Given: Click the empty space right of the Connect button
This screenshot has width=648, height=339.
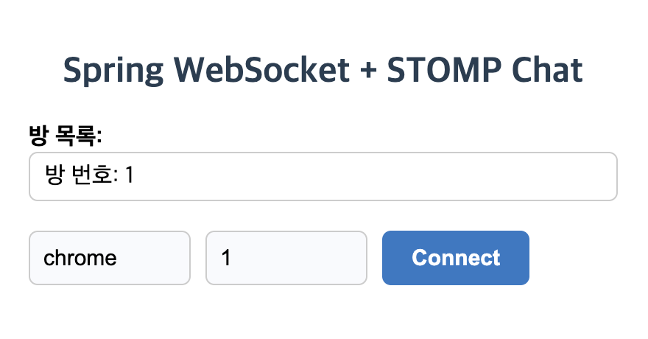Looking at the screenshot, I should point(587,258).
